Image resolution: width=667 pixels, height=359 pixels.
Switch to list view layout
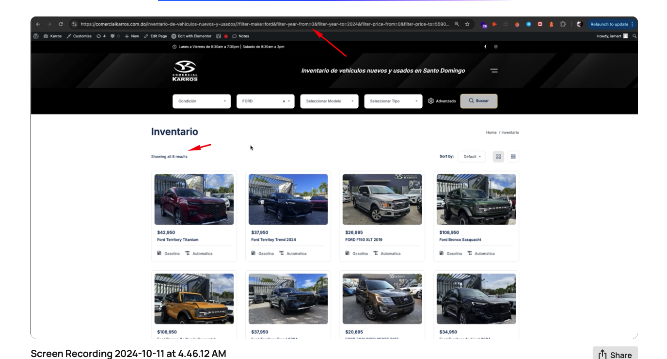[513, 157]
